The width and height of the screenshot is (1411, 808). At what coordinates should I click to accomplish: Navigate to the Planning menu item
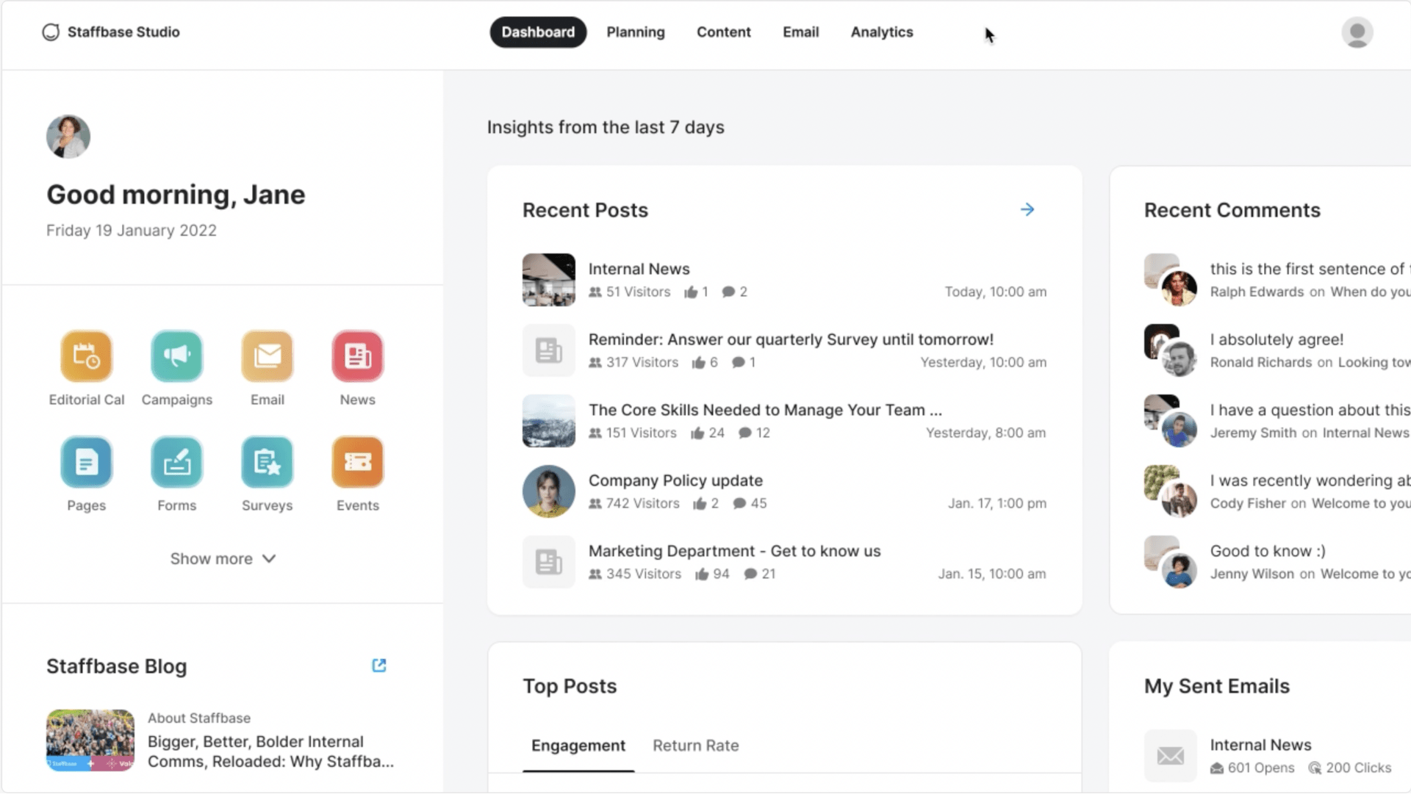635,32
